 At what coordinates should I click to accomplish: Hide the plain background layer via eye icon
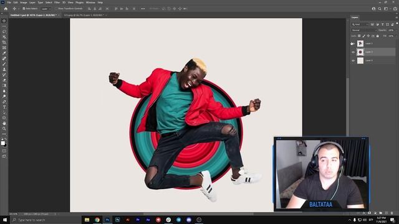[x=353, y=61]
